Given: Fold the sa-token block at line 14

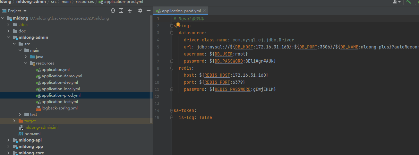Looking at the screenshot, I should pyautogui.click(x=172, y=111).
